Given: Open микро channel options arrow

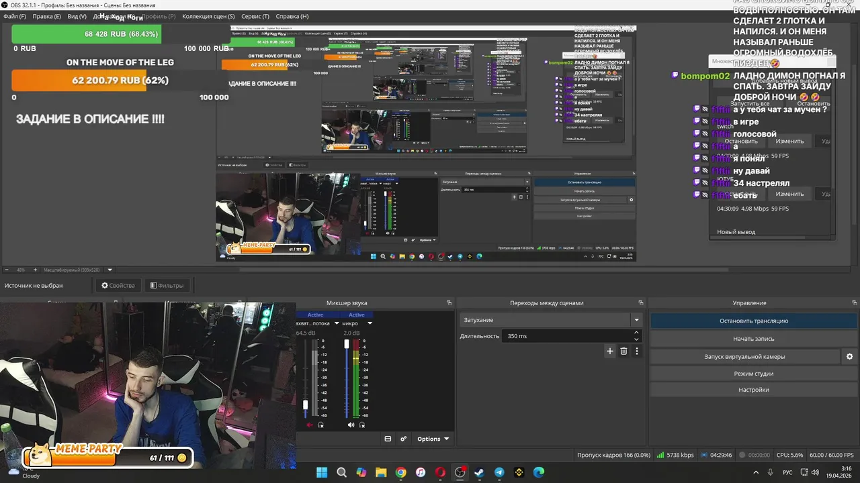Looking at the screenshot, I should tap(370, 323).
